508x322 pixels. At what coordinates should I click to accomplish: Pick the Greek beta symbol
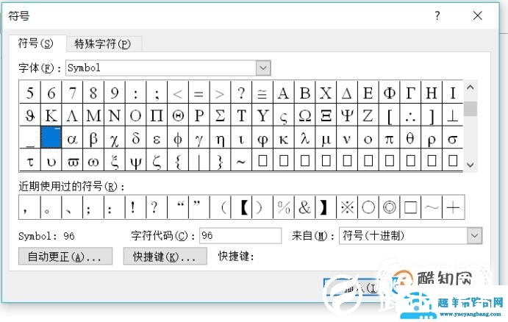click(x=93, y=138)
